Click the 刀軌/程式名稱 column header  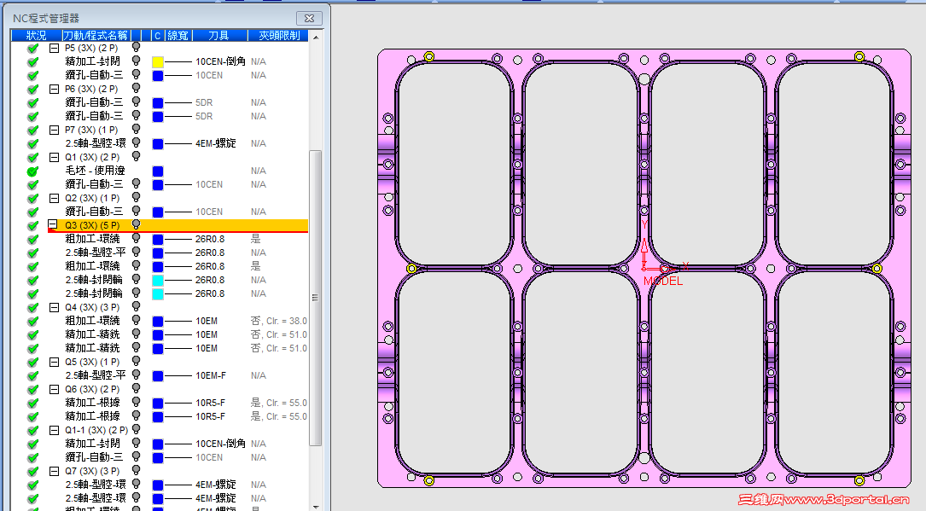point(96,36)
